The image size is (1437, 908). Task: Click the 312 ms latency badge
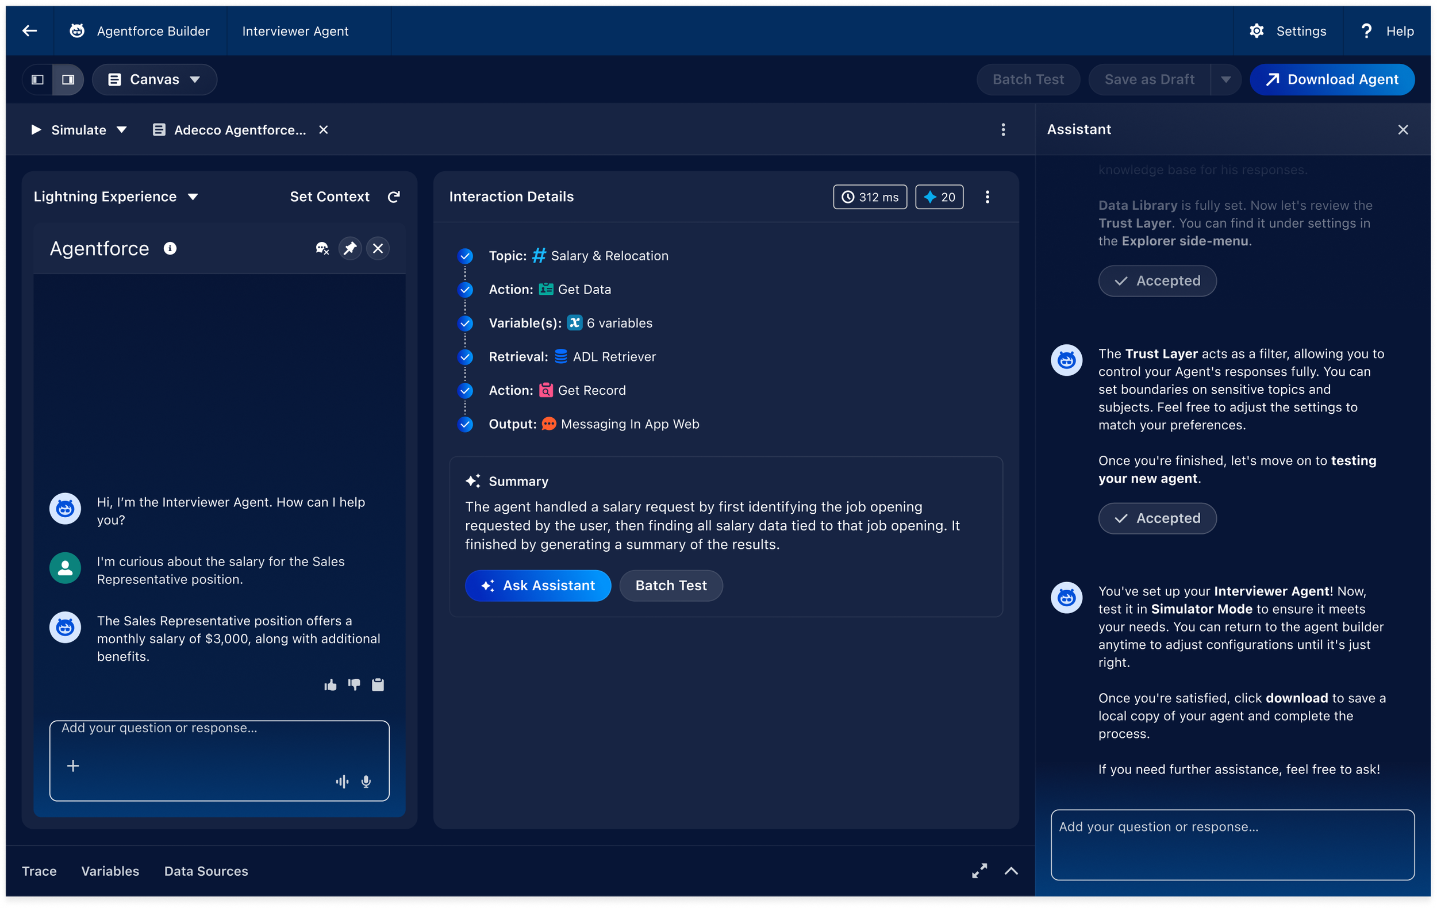[x=870, y=197]
